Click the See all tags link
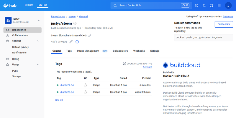 (59, 100)
